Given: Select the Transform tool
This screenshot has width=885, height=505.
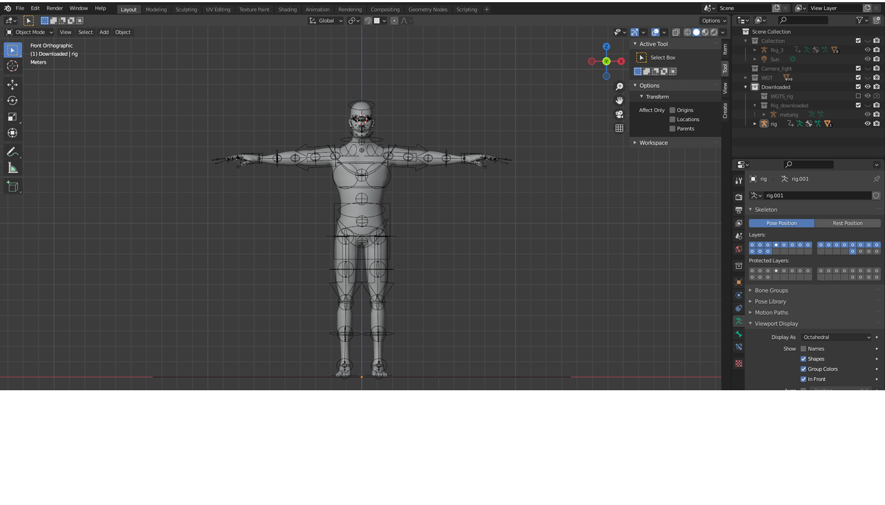Looking at the screenshot, I should 12,133.
